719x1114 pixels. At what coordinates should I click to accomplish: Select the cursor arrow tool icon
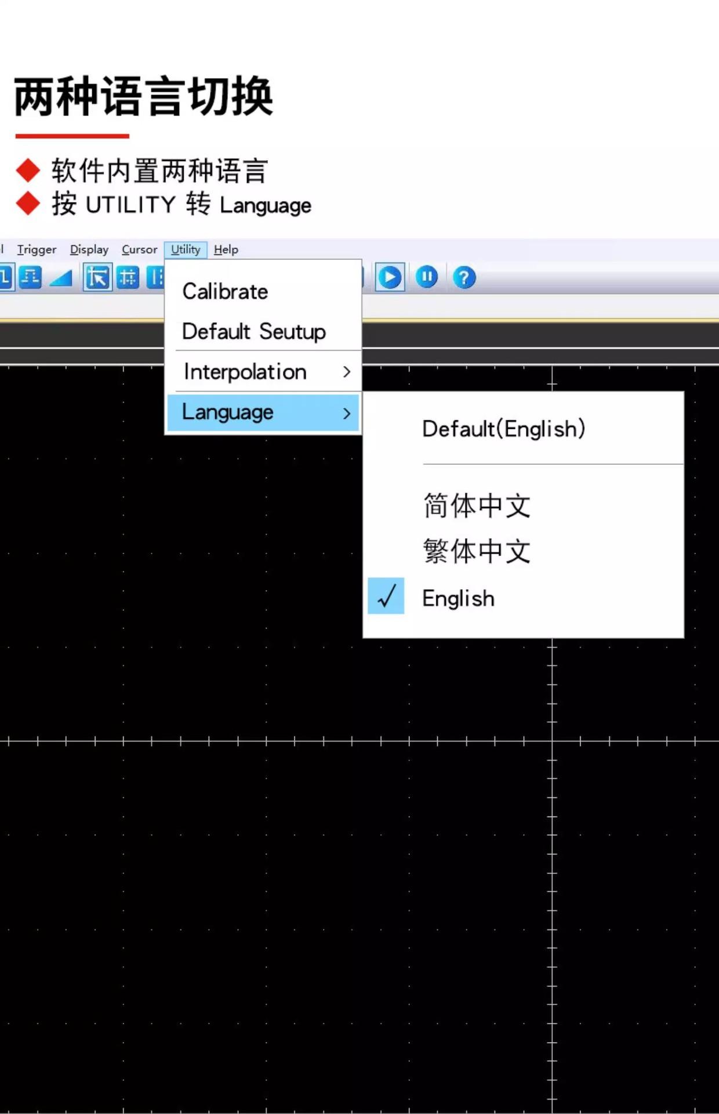tap(97, 277)
